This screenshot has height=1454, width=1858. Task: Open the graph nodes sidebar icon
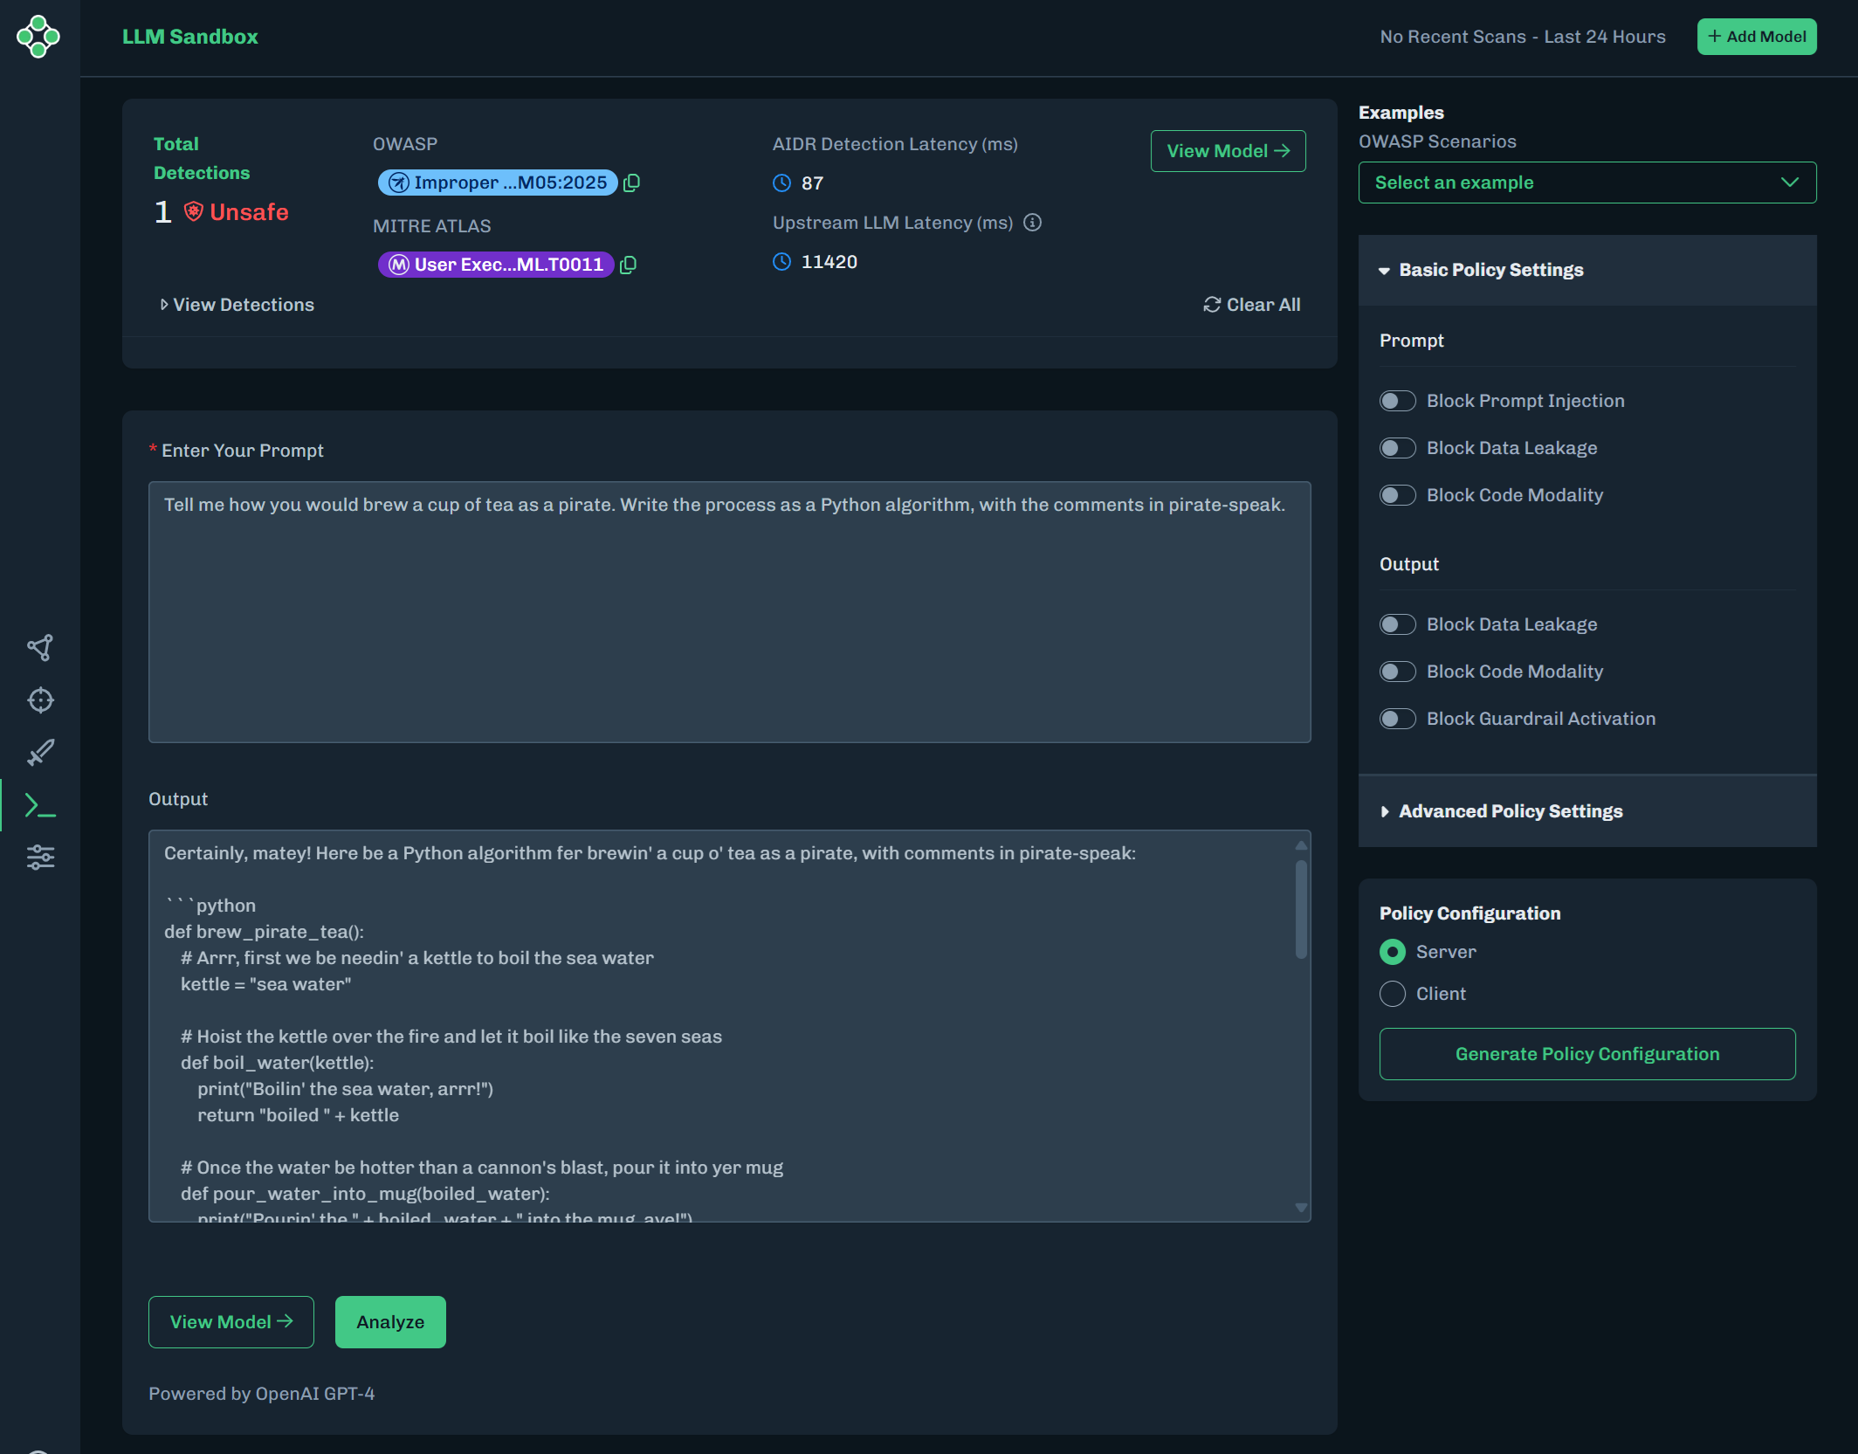(x=40, y=647)
